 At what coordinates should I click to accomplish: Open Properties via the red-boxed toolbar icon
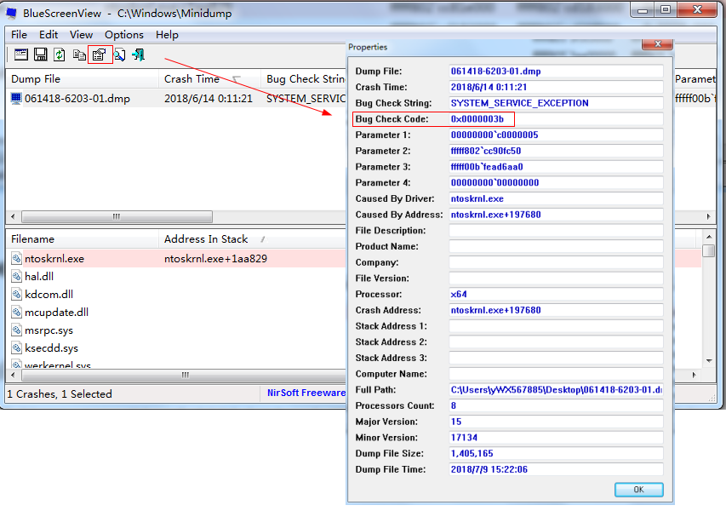point(100,55)
